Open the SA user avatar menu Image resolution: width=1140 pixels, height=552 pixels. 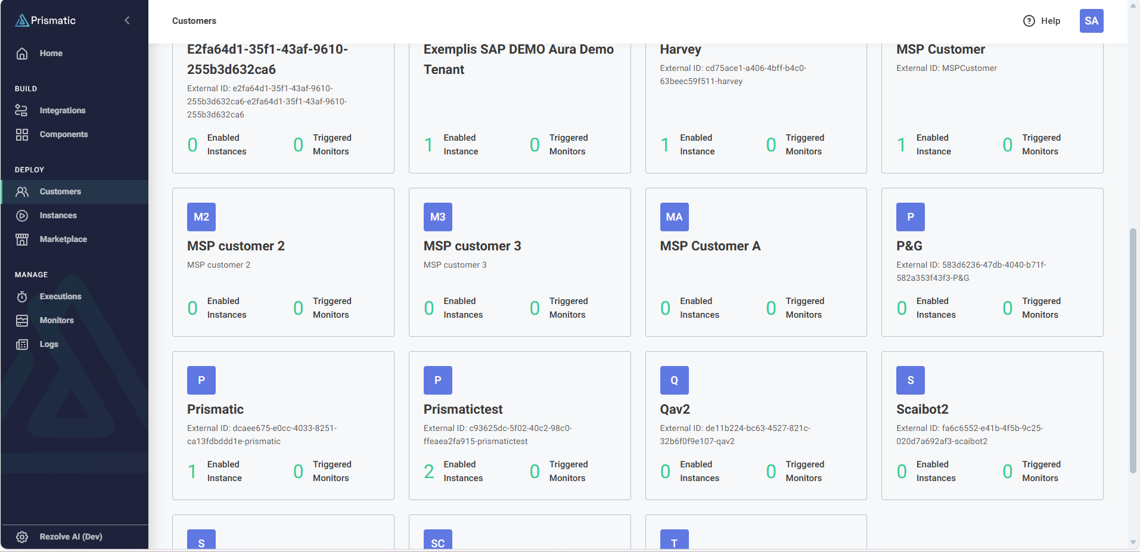click(1091, 21)
